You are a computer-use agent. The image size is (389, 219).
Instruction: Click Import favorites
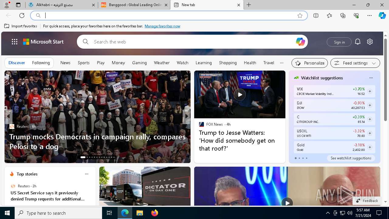point(21,26)
